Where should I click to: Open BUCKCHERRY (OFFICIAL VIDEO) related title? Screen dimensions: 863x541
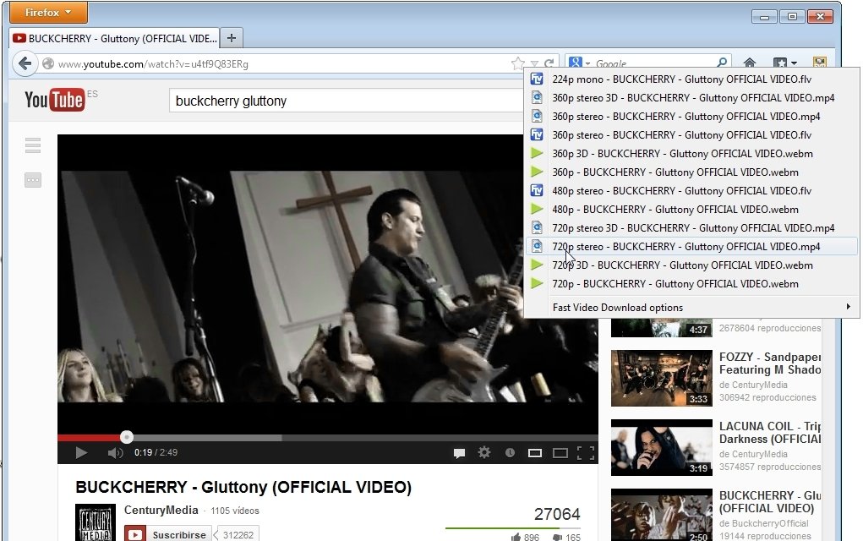pos(769,502)
